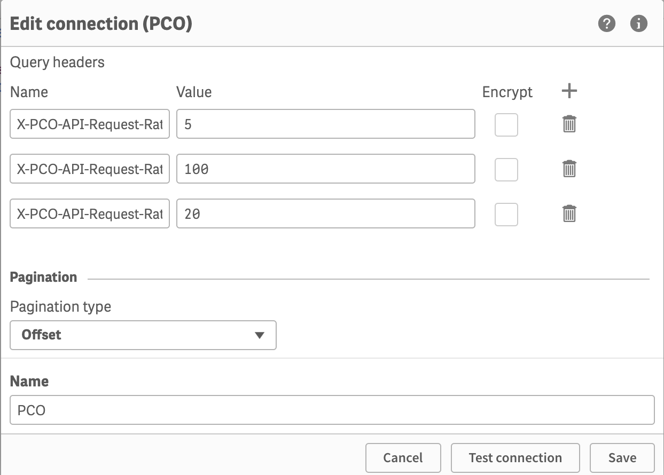Viewport: 664px width, 475px height.
Task: Save the connection settings
Action: (x=622, y=458)
